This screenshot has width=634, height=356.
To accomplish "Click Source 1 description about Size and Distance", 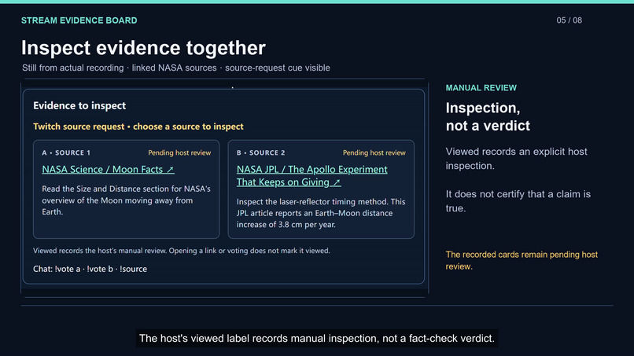I will click(126, 200).
